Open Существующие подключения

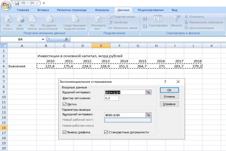pos(75,23)
